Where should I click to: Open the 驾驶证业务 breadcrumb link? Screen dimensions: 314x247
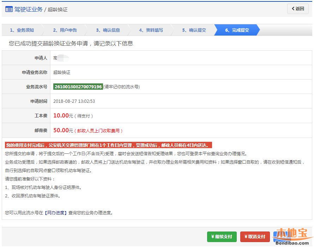pyautogui.click(x=28, y=9)
